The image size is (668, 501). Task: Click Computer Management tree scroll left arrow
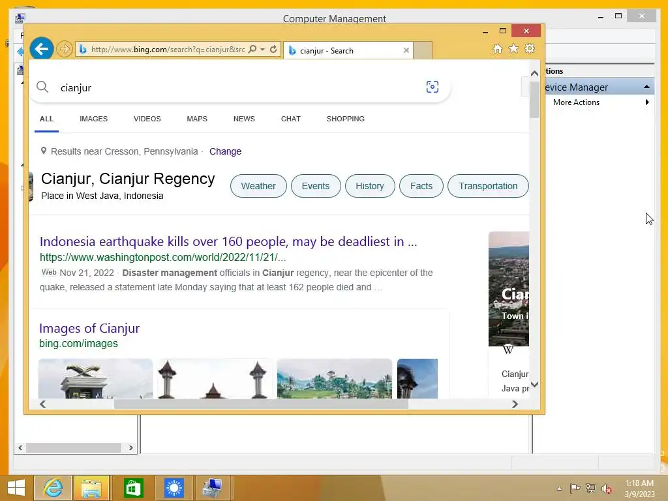coord(20,448)
